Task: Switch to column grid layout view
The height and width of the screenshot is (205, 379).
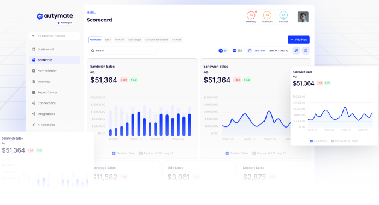Action: pos(240,51)
